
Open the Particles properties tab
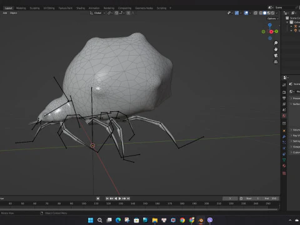(x=284, y=142)
